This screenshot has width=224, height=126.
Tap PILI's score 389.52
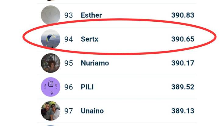point(183,87)
